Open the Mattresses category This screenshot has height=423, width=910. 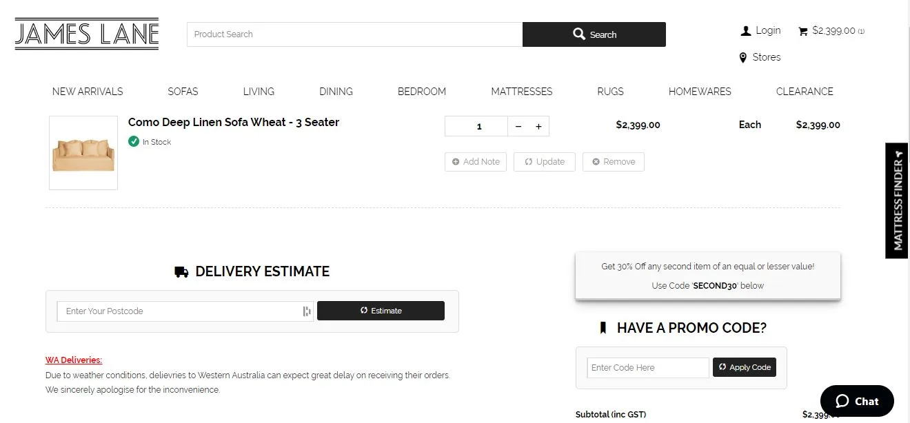(x=521, y=92)
